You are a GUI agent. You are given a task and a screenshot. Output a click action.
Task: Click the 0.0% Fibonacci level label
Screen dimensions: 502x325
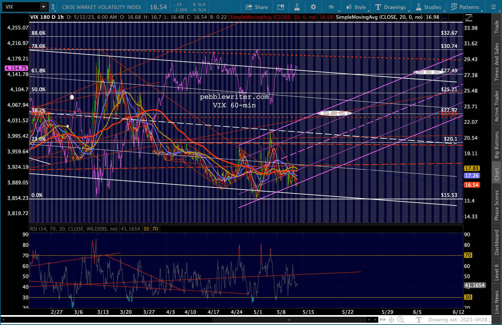coord(37,195)
